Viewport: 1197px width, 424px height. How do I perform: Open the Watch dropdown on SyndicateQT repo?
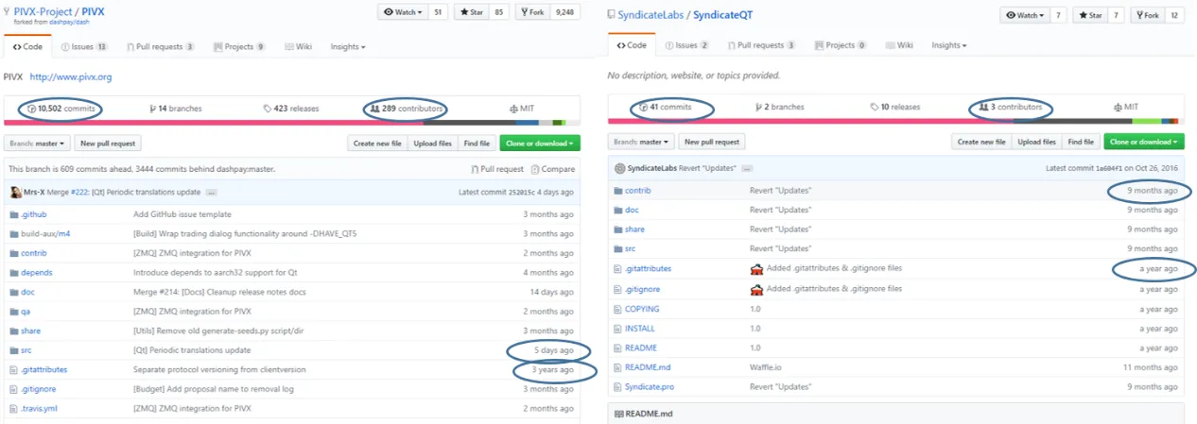[x=1024, y=15]
